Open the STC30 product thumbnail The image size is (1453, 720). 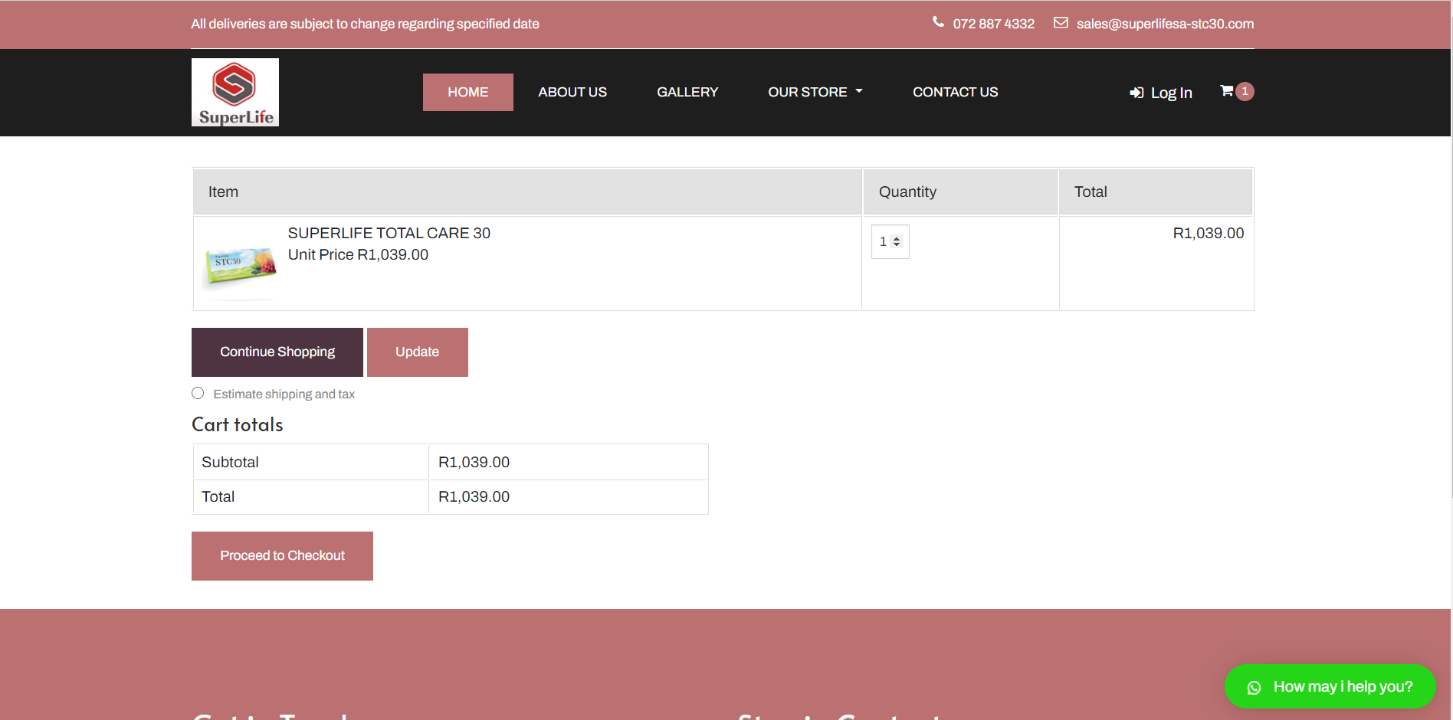(x=240, y=264)
